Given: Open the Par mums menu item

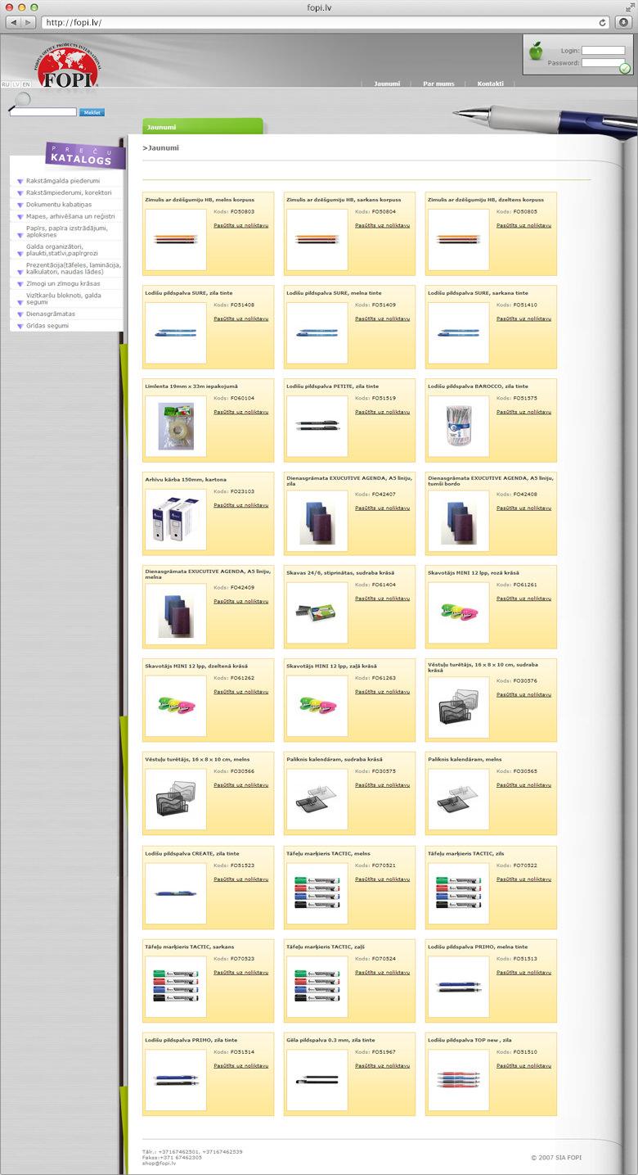Looking at the screenshot, I should coord(439,84).
